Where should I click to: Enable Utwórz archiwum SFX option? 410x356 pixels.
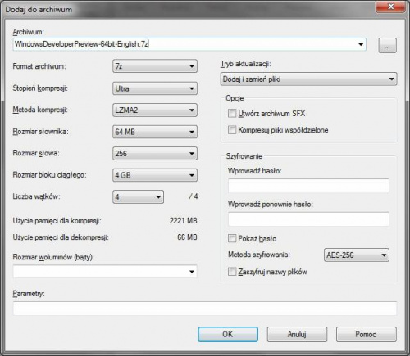tap(232, 113)
